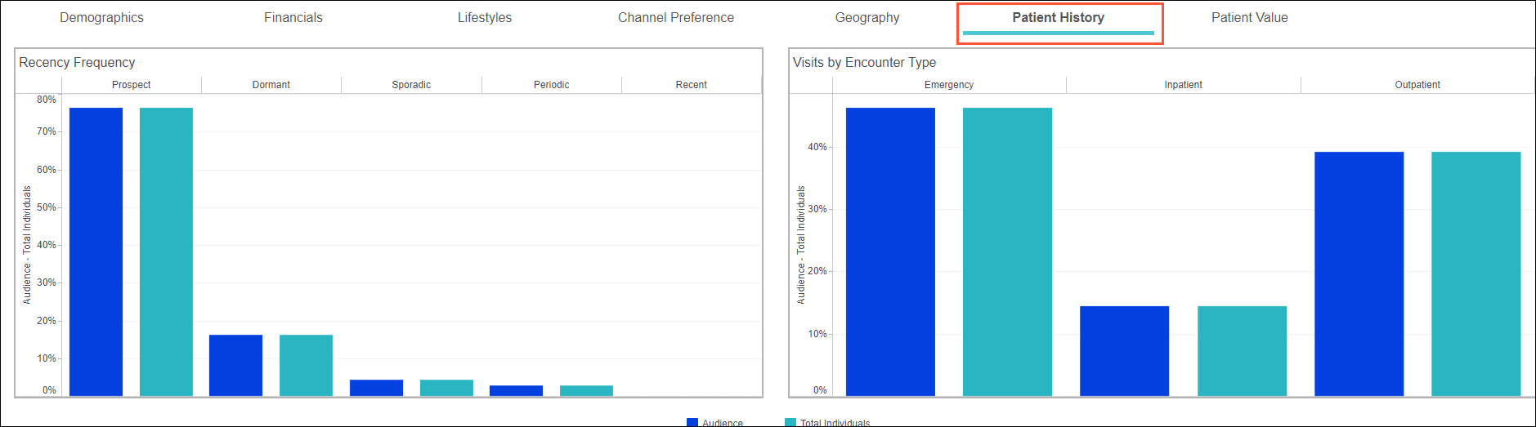
Task: Click the Patient History tab
Action: [1058, 18]
